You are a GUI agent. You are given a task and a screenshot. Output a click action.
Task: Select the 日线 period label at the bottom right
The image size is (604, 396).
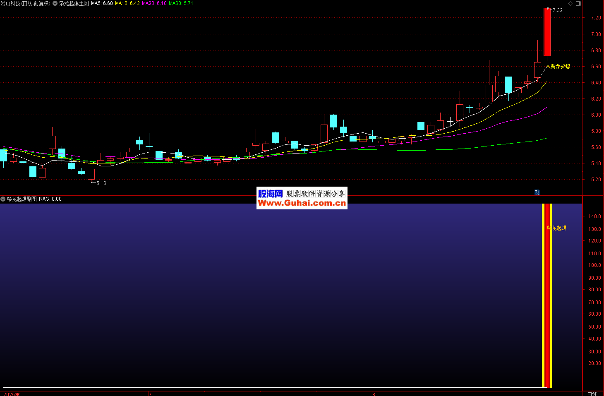(x=592, y=394)
